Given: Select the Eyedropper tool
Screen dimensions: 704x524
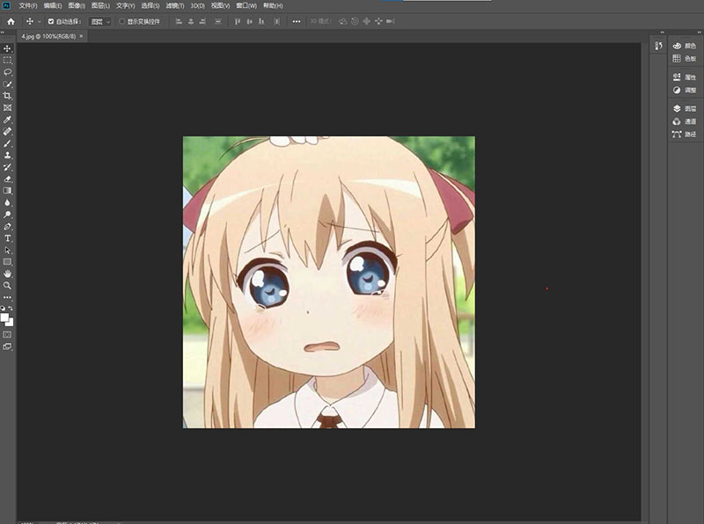Looking at the screenshot, I should point(8,120).
